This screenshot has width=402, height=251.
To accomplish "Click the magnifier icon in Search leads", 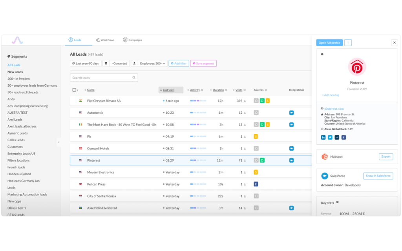I will [x=134, y=78].
